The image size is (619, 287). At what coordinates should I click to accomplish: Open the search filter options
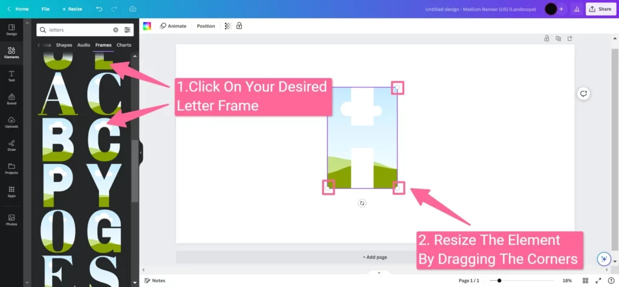click(x=128, y=30)
